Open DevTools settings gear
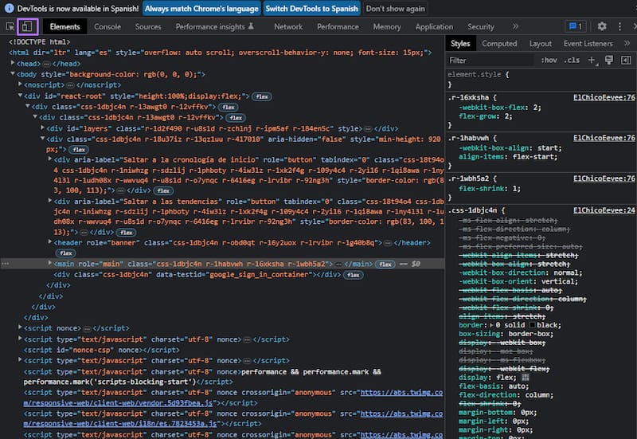This screenshot has width=637, height=439. click(602, 26)
